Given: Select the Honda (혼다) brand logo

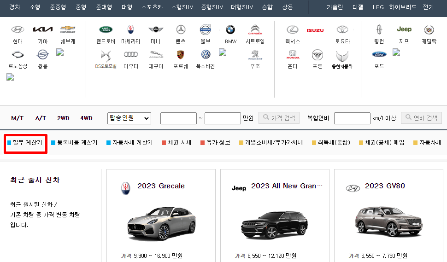Looking at the screenshot, I should [293, 54].
